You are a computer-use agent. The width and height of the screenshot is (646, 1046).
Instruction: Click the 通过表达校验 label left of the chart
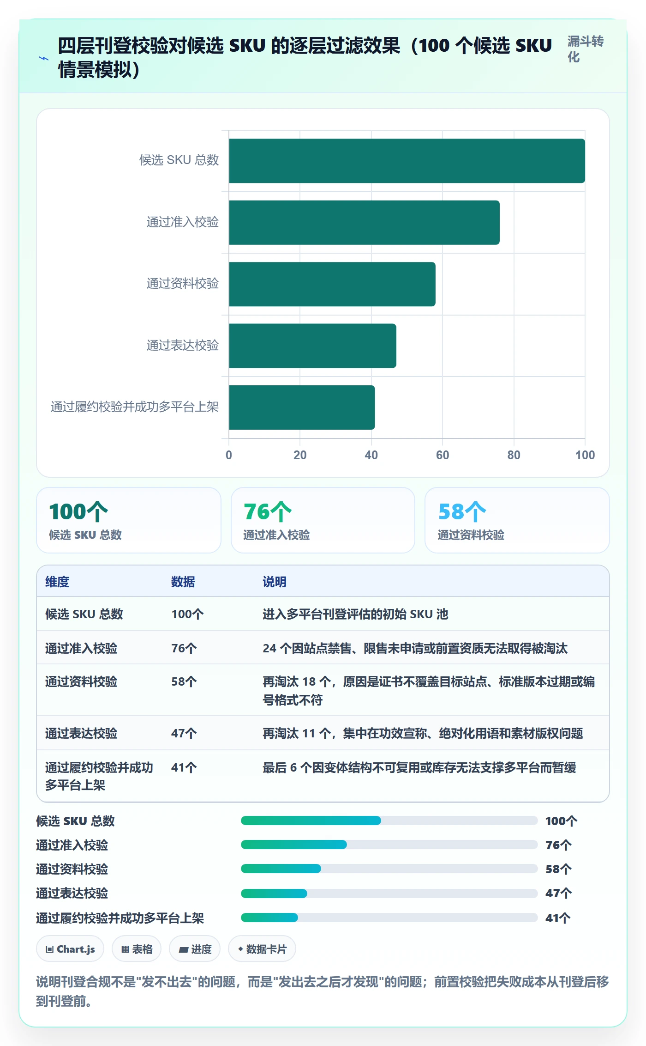(183, 346)
